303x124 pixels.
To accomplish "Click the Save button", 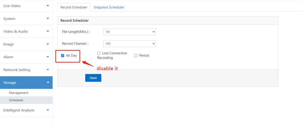I will coord(93,78).
